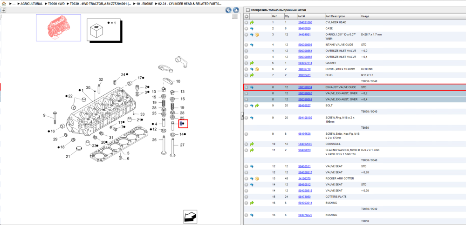
Task: Open the AGRICULTURAL breadcrumb
Action: [x=32, y=4]
